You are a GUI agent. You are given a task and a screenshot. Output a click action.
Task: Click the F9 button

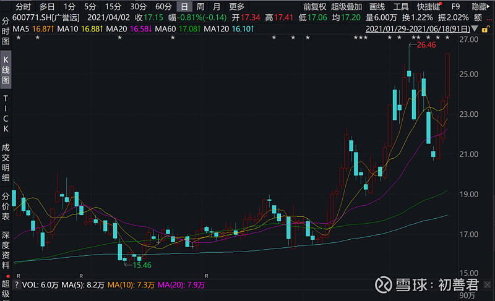pos(455,6)
